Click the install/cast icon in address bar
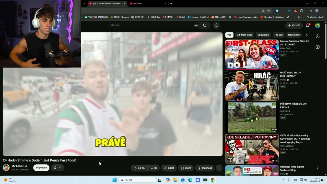 263,11
